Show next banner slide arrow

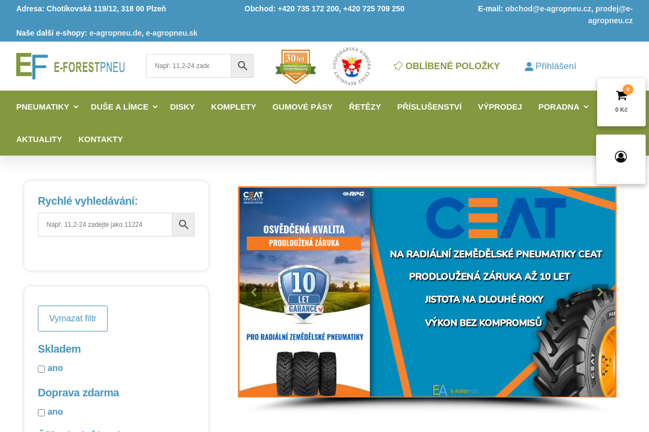click(x=600, y=292)
